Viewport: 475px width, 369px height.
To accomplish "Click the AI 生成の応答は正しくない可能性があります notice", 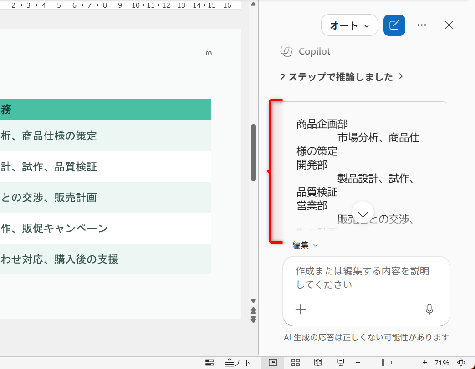I will (x=366, y=337).
